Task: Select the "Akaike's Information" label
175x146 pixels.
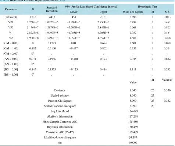Action: [x=60, y=117]
